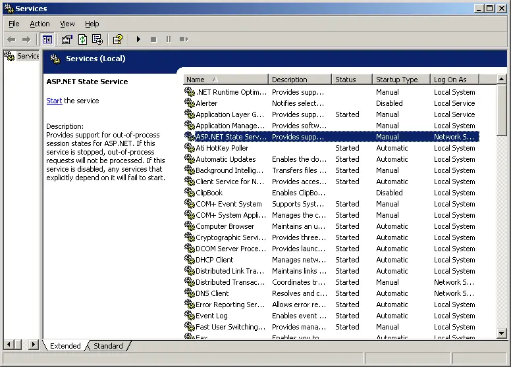Click the gear icon beside Event Log

190,315
